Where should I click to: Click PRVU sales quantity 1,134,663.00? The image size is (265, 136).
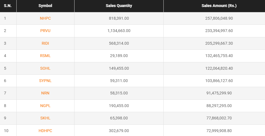tap(119, 31)
